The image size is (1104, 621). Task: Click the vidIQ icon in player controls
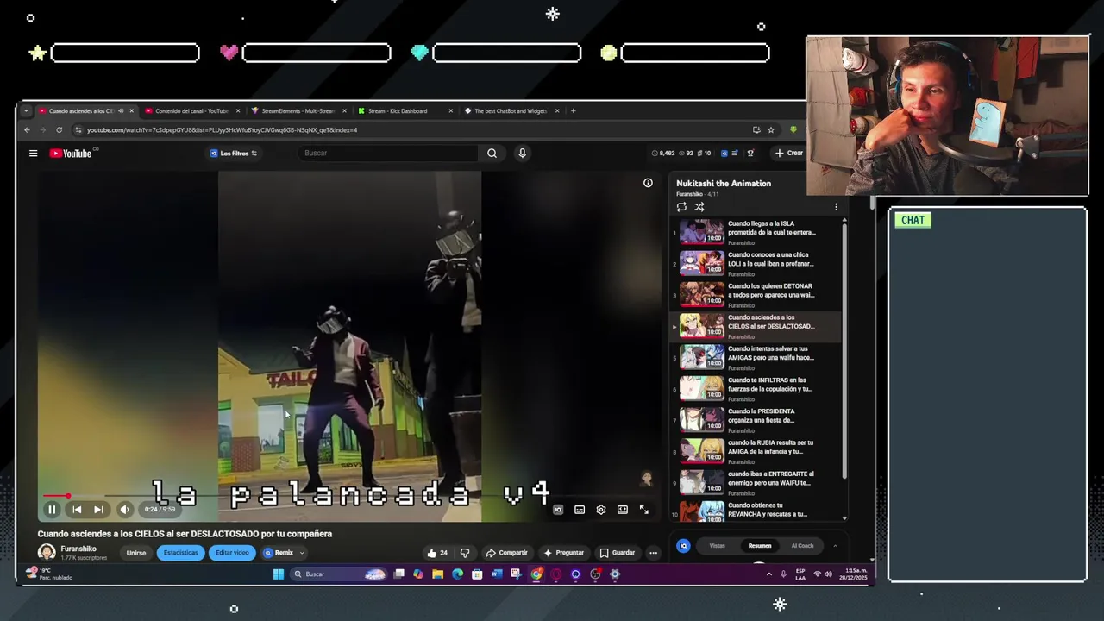click(x=558, y=510)
